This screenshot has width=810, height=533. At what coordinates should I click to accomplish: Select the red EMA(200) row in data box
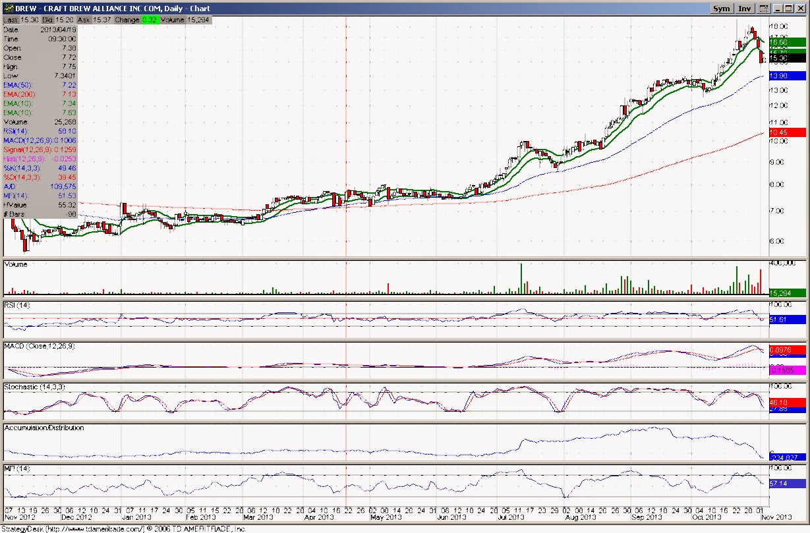point(40,94)
